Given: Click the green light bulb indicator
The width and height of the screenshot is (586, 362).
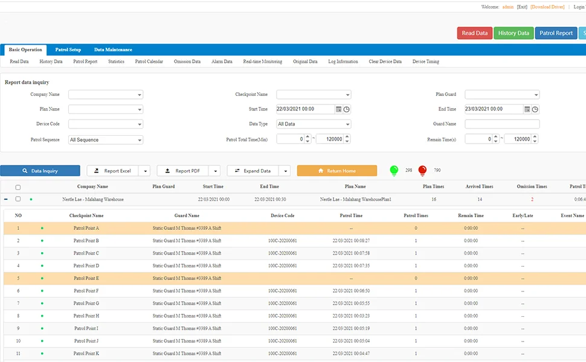Looking at the screenshot, I should [x=394, y=170].
